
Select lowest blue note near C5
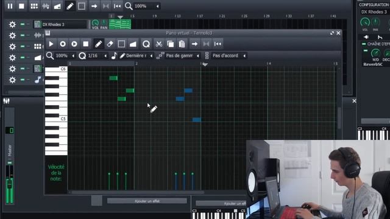(x=197, y=120)
